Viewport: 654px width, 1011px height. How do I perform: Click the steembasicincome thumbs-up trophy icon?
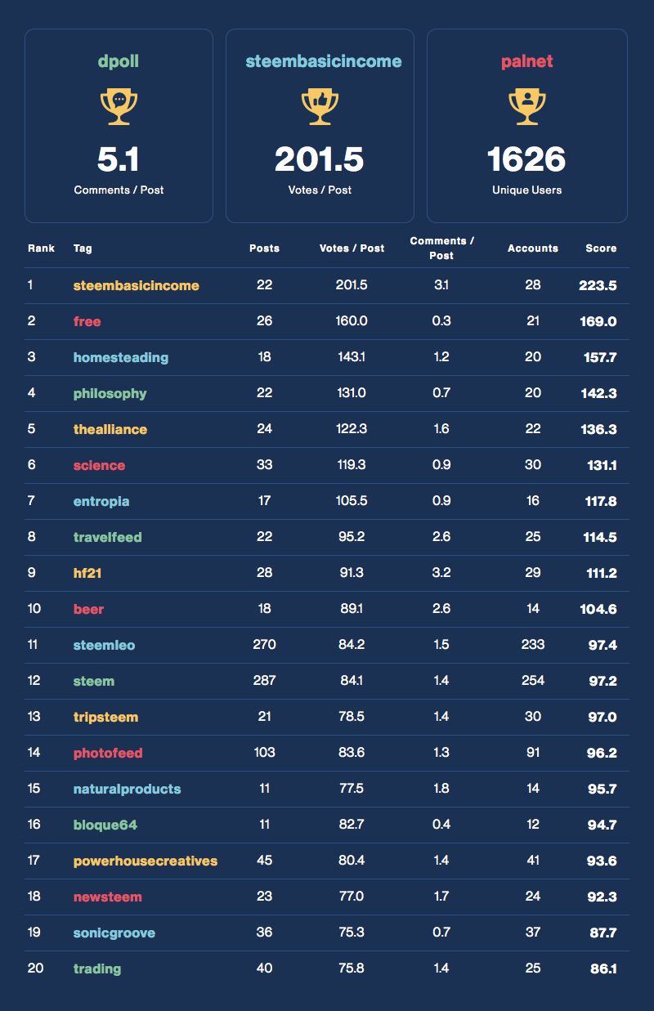[x=320, y=107]
